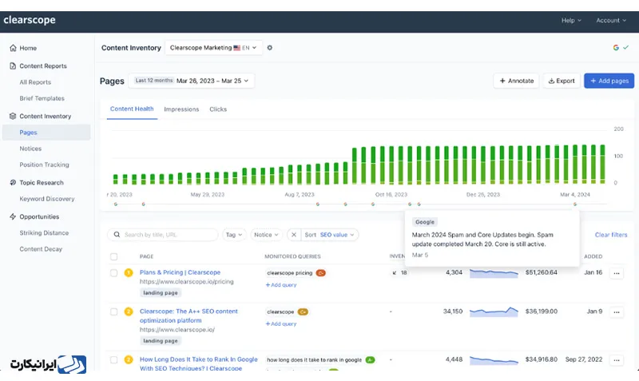Check the How Long Does It Take row checkbox
This screenshot has height=381, width=639.
point(113,360)
